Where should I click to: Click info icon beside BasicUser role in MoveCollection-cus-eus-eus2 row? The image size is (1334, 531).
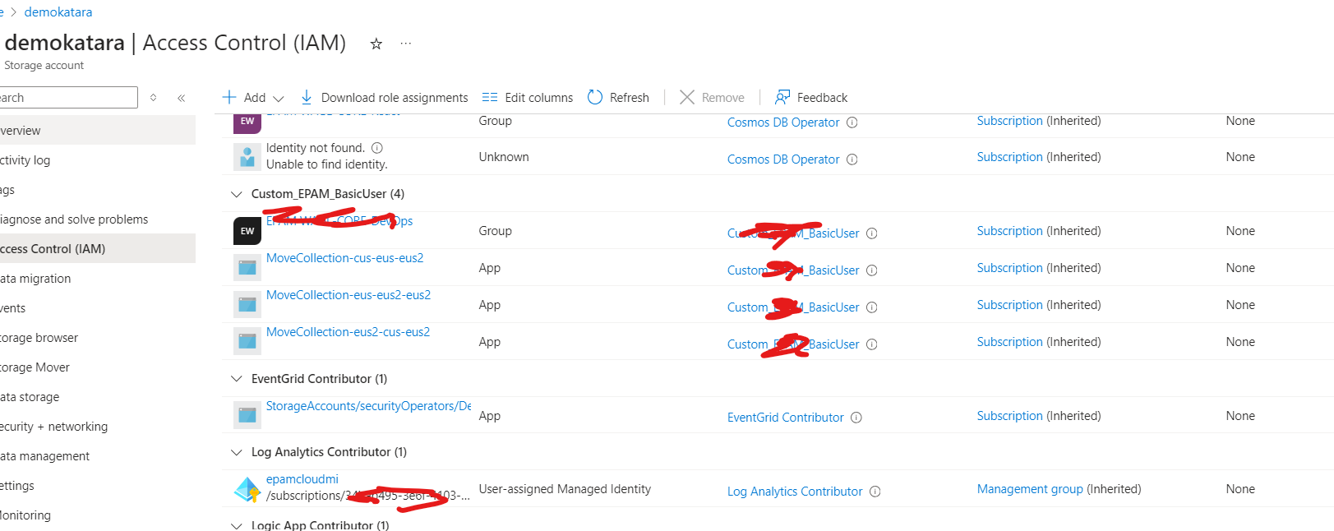point(872,270)
